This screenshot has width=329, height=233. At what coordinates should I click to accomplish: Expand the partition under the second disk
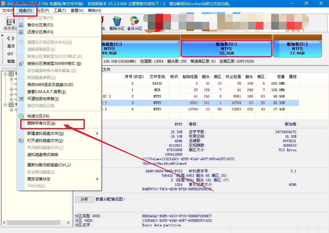point(11,110)
